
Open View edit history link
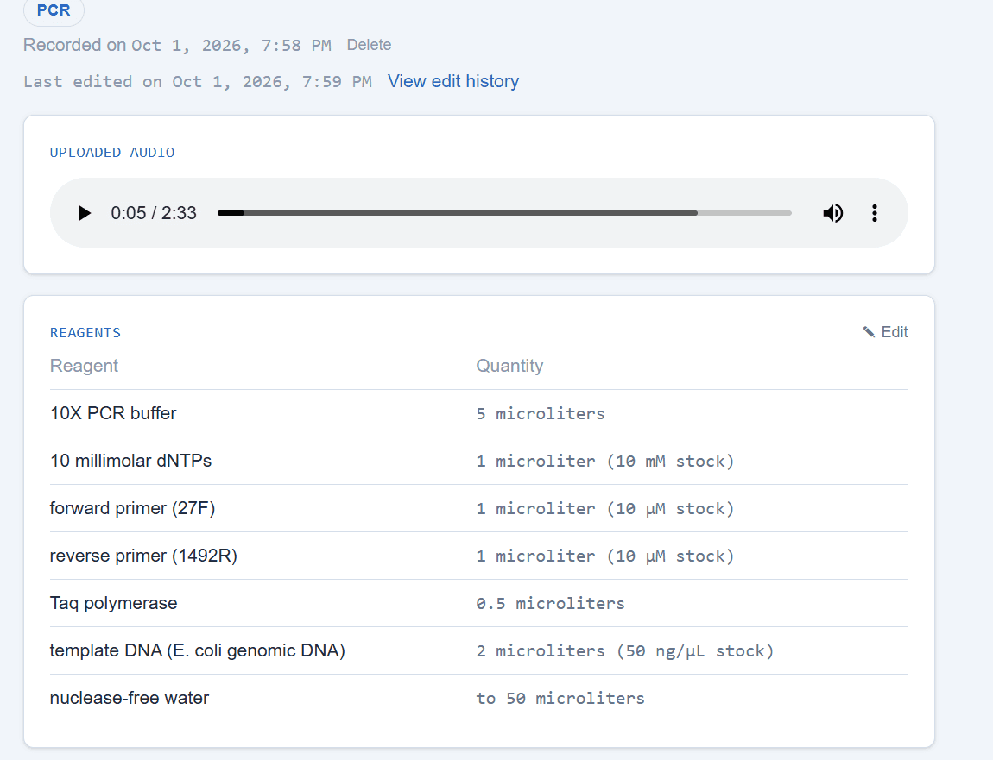click(453, 81)
